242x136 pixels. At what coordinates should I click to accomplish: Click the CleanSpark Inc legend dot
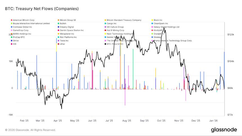point(152,24)
